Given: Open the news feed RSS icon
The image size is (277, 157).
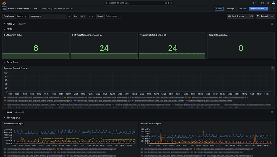Looking at the screenshot, I should [268, 3].
